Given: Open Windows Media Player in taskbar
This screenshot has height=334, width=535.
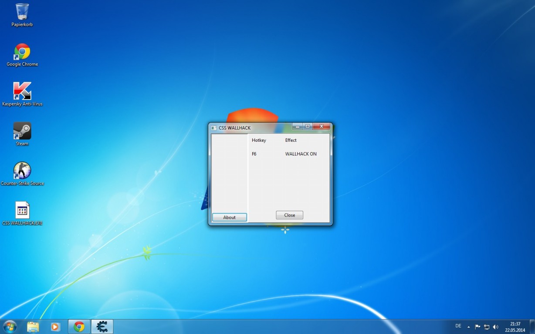Looking at the screenshot, I should [55, 327].
